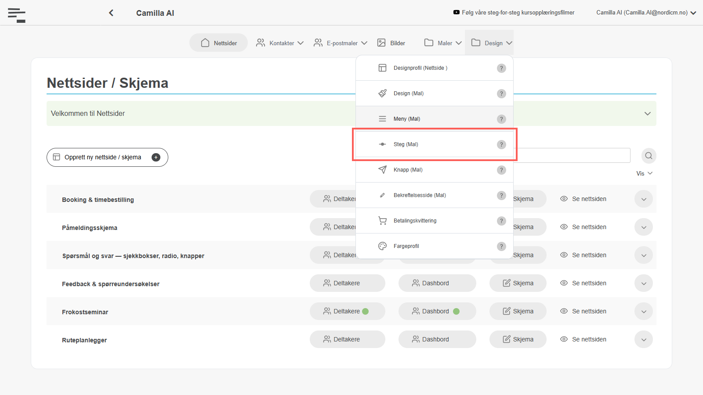
Task: Select Fargeprofil menu entry
Action: [x=435, y=246]
